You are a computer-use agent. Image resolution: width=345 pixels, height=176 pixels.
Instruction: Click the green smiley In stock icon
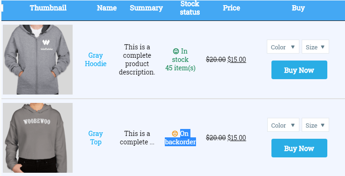[x=176, y=51]
